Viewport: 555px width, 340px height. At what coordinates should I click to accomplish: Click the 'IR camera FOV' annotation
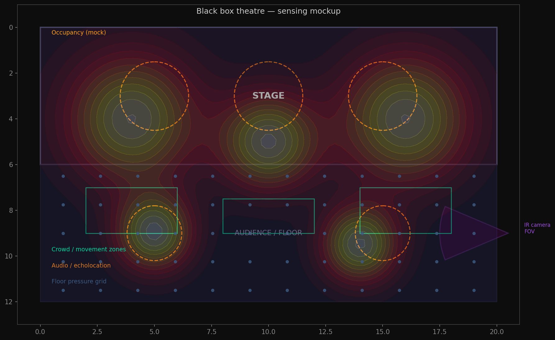pyautogui.click(x=537, y=228)
